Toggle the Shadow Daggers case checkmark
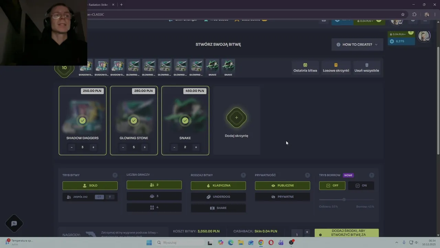Screen dimensions: 440x248 (x=82, y=121)
